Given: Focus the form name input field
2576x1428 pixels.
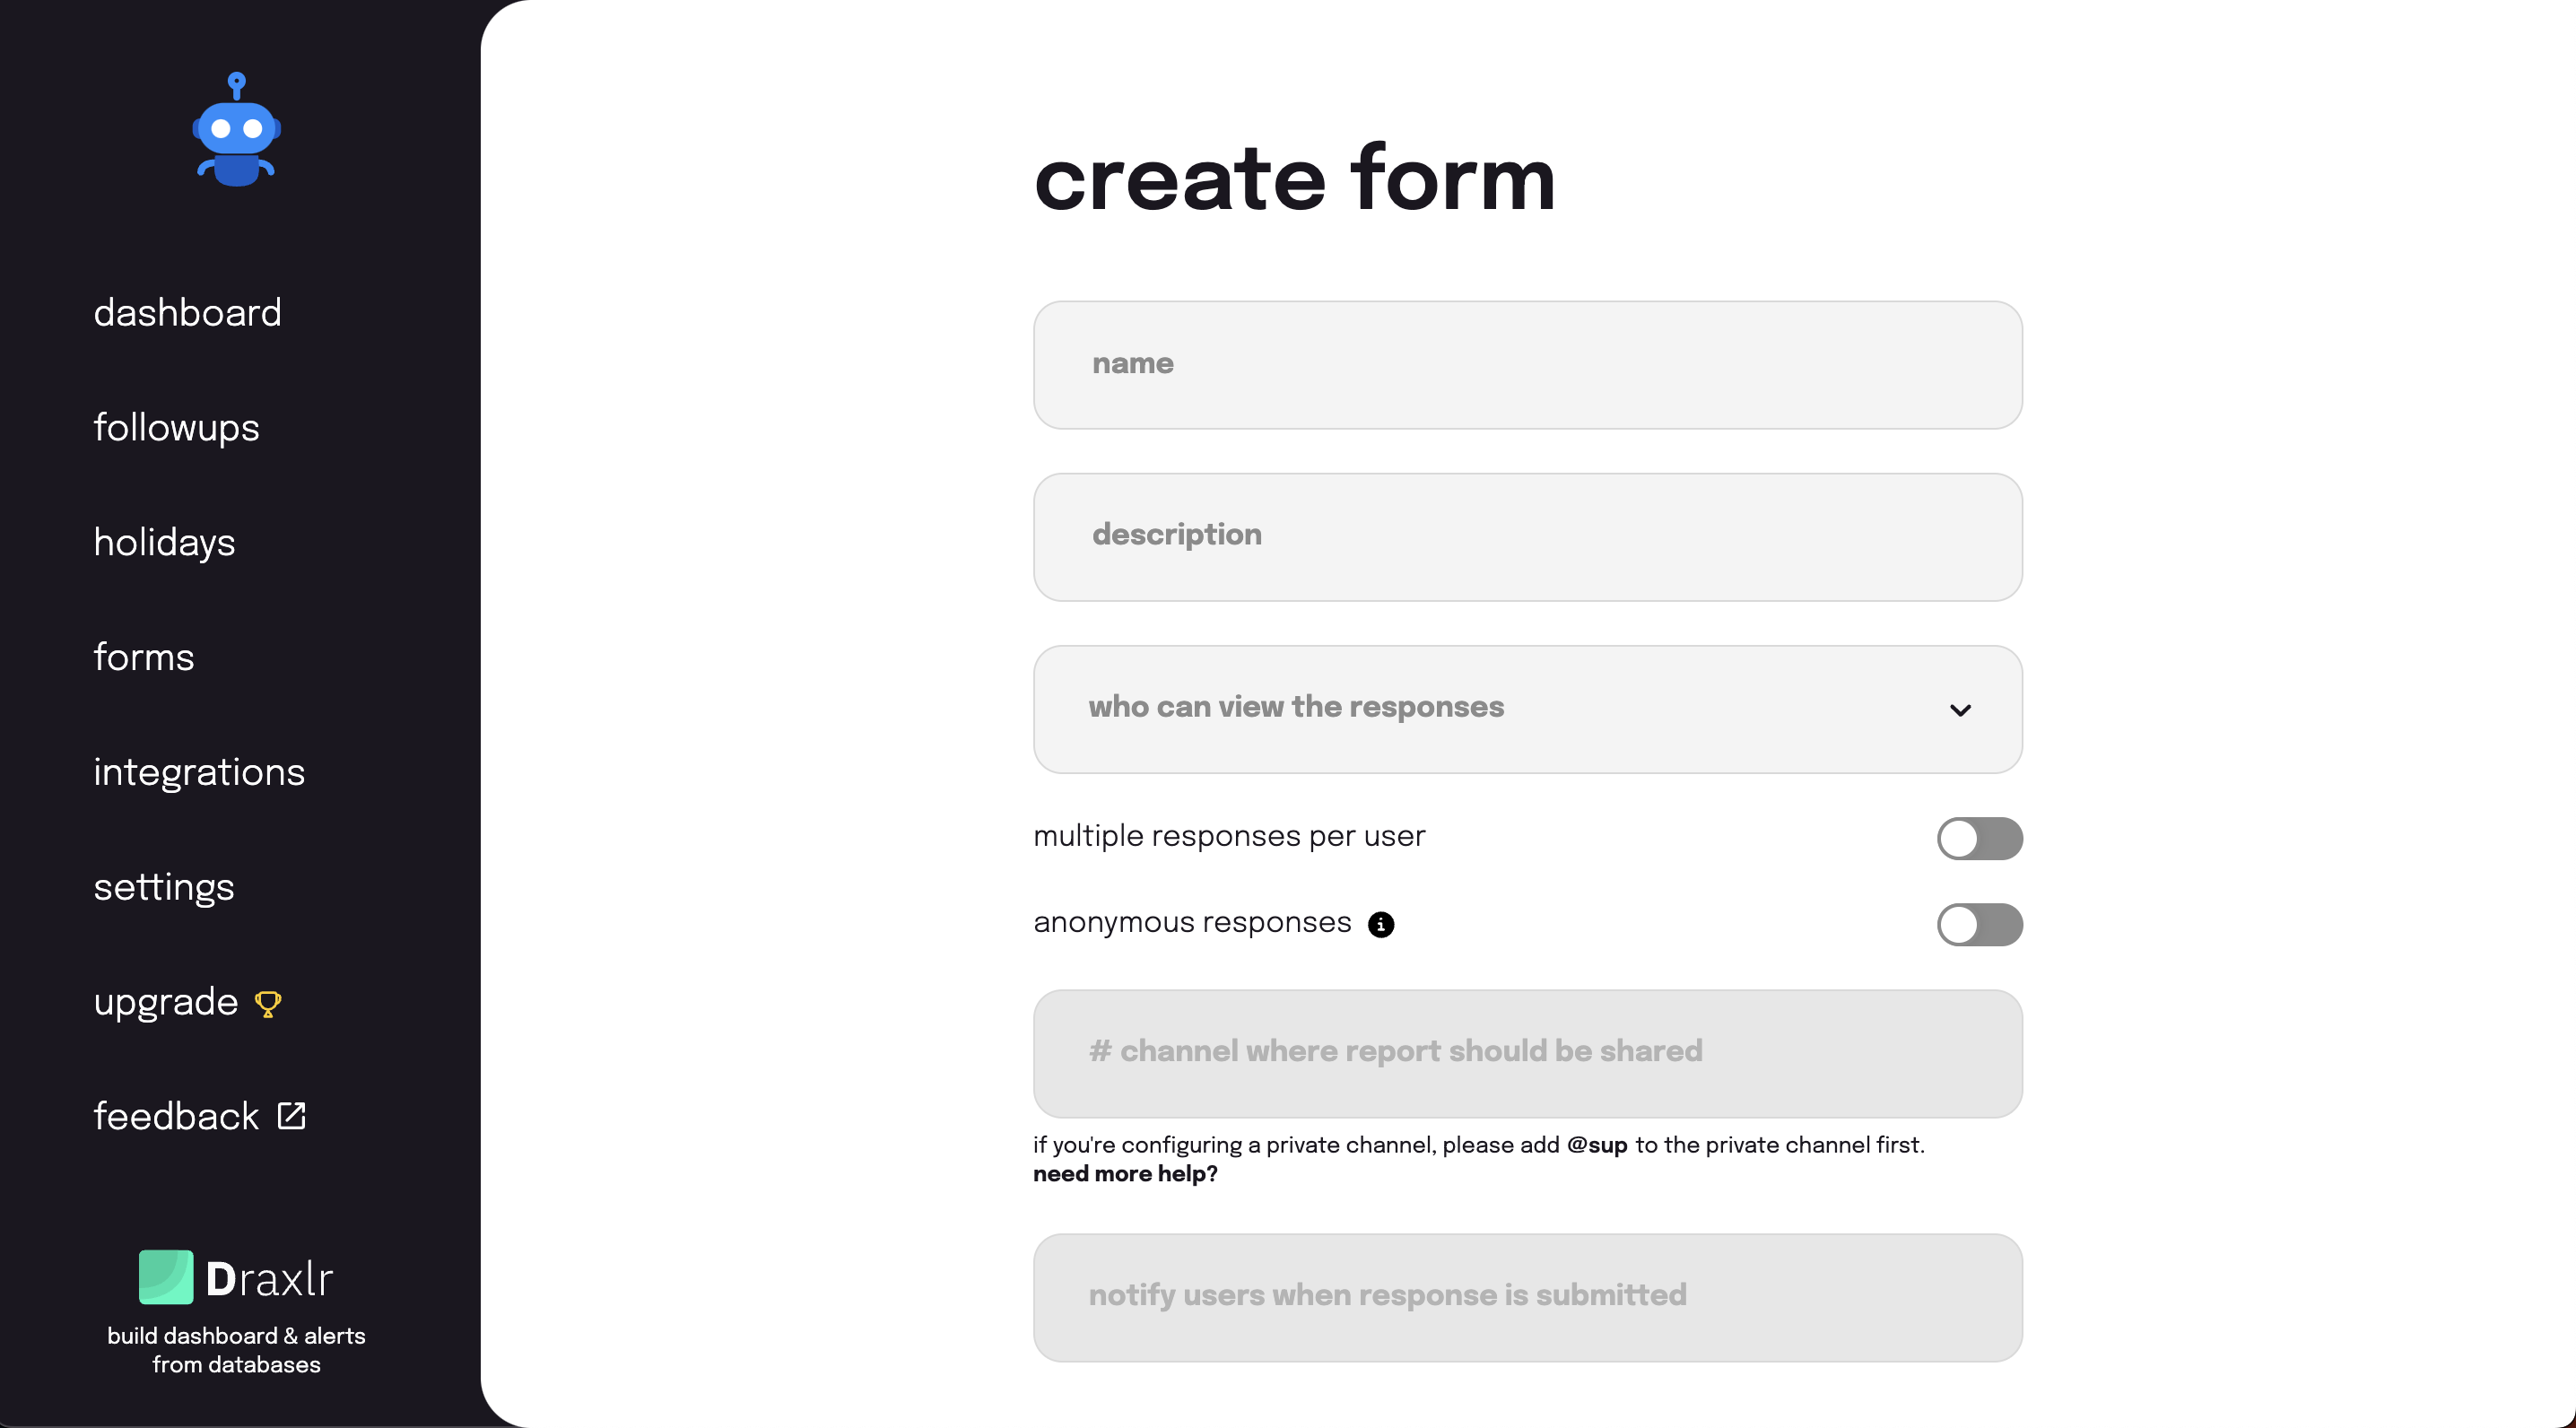Looking at the screenshot, I should [1527, 365].
